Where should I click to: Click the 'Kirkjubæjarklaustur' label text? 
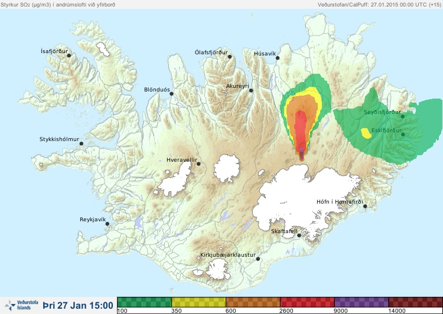(x=228, y=255)
